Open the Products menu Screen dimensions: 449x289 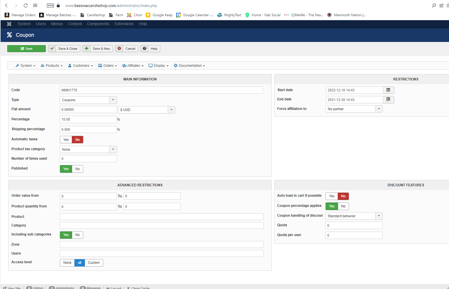52,66
